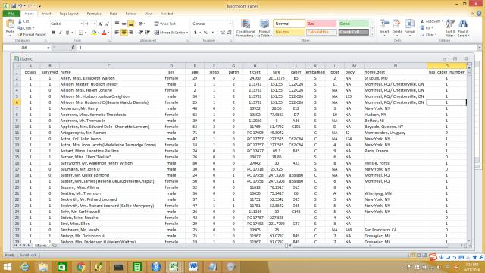
Task: Toggle Bold formatting
Action: click(54, 33)
